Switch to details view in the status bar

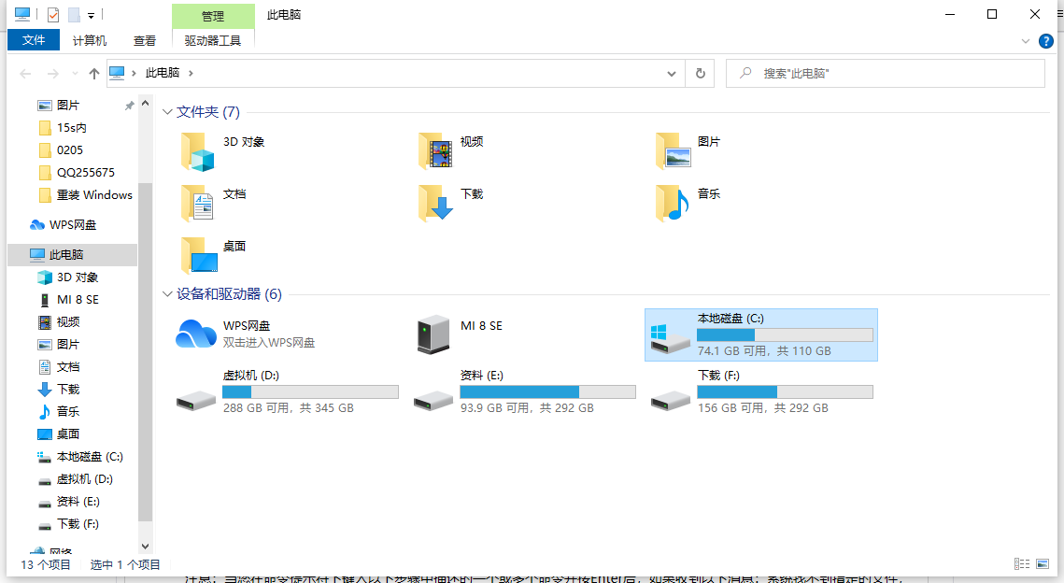1021,563
